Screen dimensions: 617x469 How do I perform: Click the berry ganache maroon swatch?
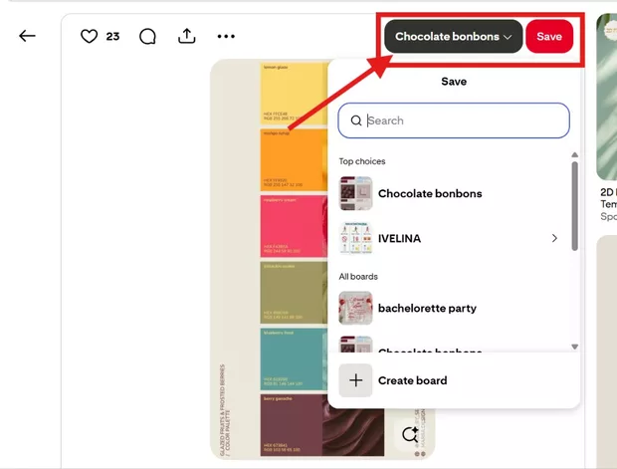(292, 425)
